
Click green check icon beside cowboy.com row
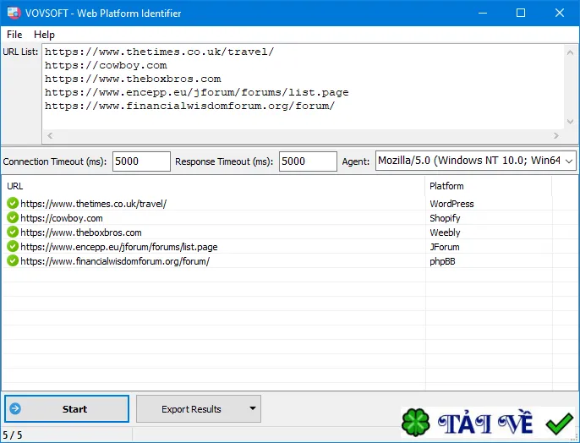[x=13, y=218]
